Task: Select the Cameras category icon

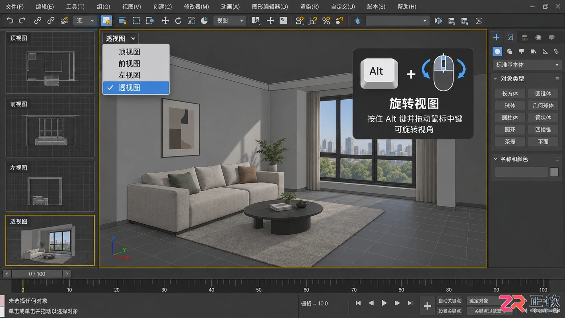Action: tap(533, 51)
